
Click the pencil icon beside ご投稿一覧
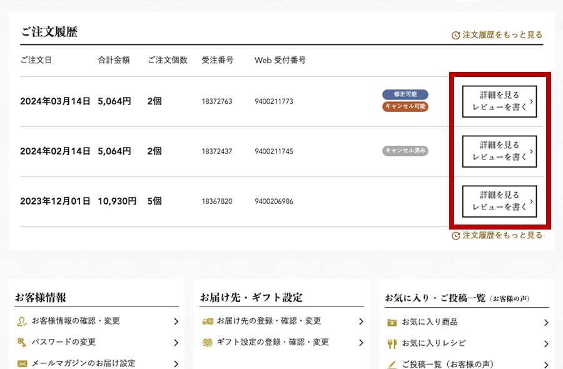coord(392,364)
